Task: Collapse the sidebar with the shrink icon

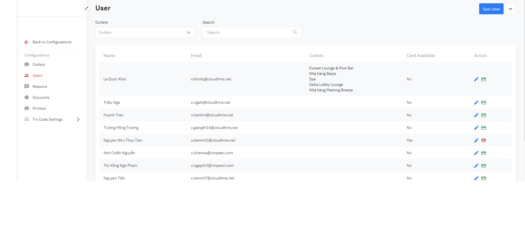Action: point(86,8)
